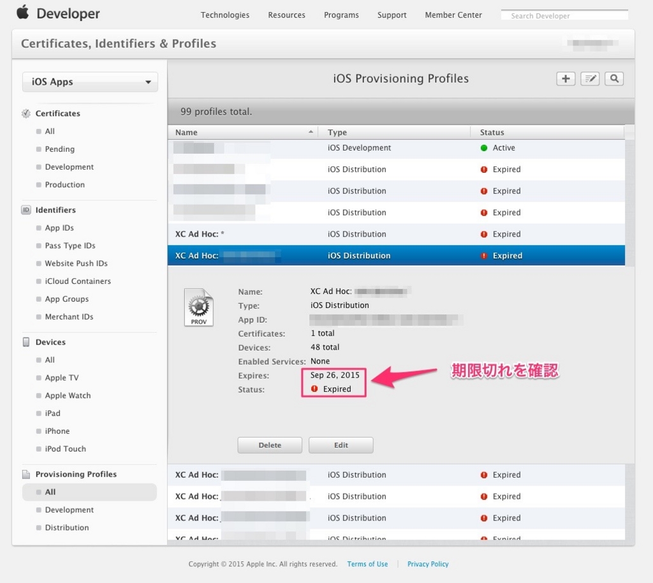Sort profiles by Name column header

pos(243,132)
